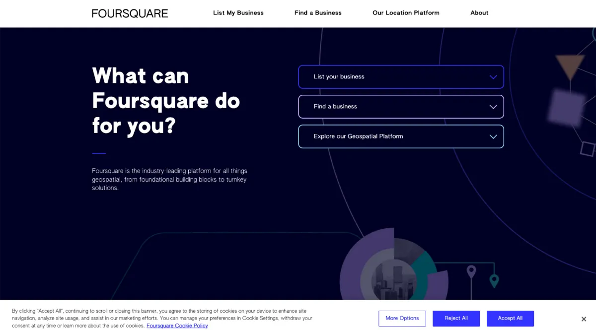This screenshot has height=330, width=596.
Task: Open the Find a Business menu
Action: tap(318, 13)
